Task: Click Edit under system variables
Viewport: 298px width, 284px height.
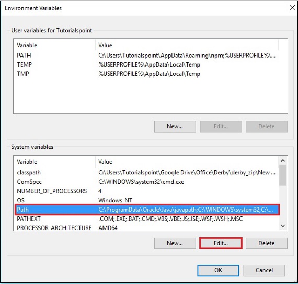Action: click(221, 243)
